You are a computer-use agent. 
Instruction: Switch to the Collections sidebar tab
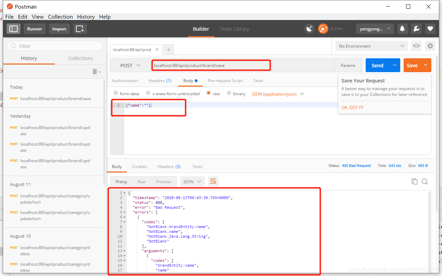click(80, 58)
